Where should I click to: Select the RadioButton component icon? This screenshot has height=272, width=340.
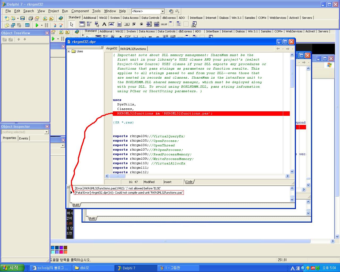tap(142, 24)
